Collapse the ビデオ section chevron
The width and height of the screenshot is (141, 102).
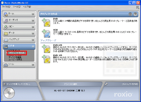(33, 47)
